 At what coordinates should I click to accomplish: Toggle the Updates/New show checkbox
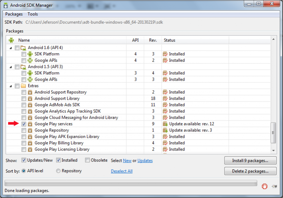coord(24,160)
